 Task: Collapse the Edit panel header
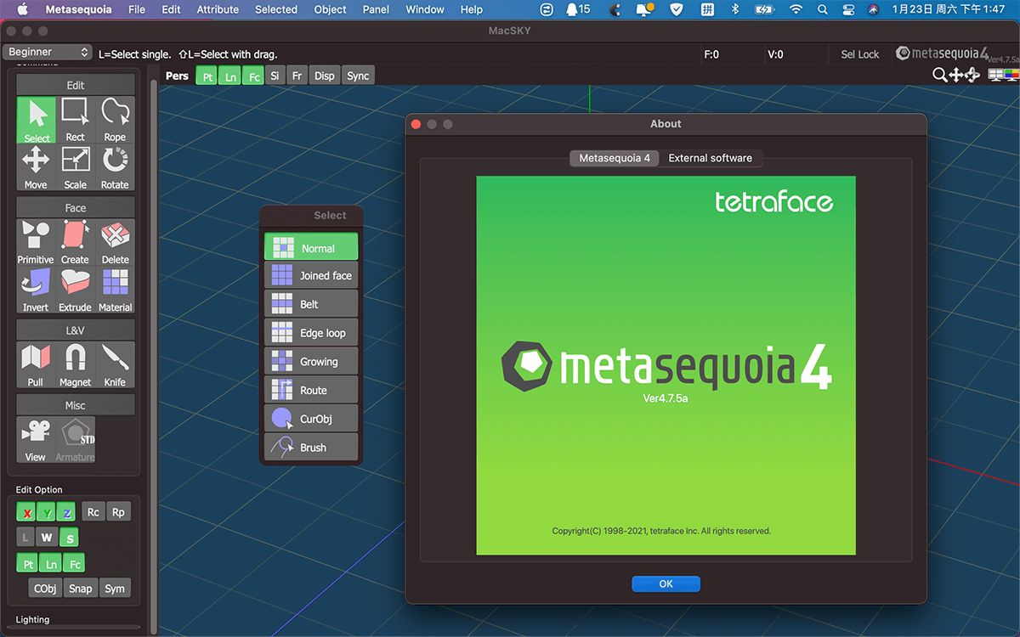coord(76,85)
